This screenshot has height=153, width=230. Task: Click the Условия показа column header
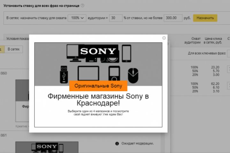18,39
